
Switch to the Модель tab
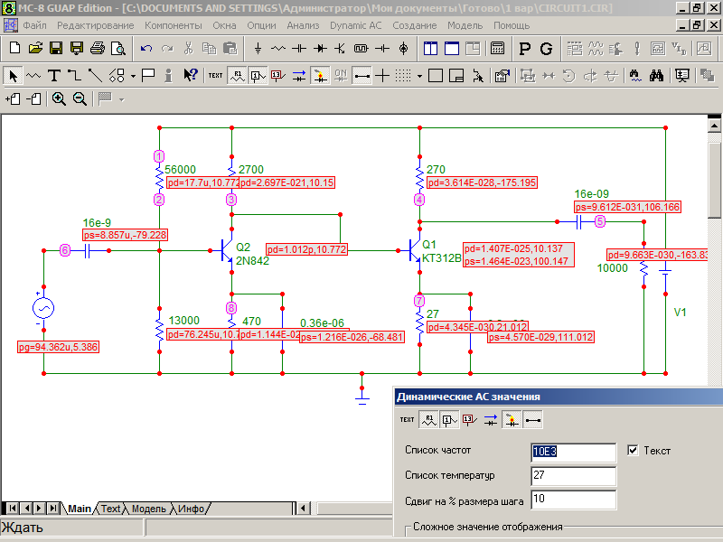click(149, 509)
